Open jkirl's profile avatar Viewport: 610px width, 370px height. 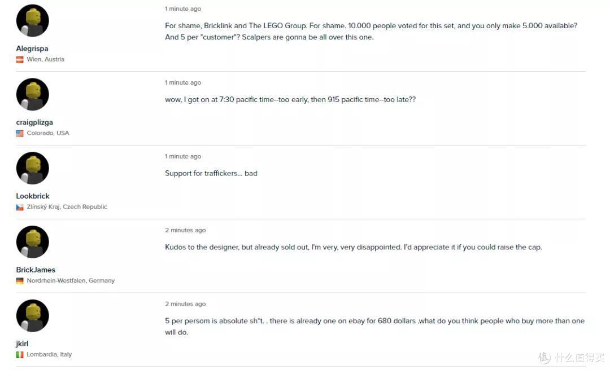tap(33, 316)
